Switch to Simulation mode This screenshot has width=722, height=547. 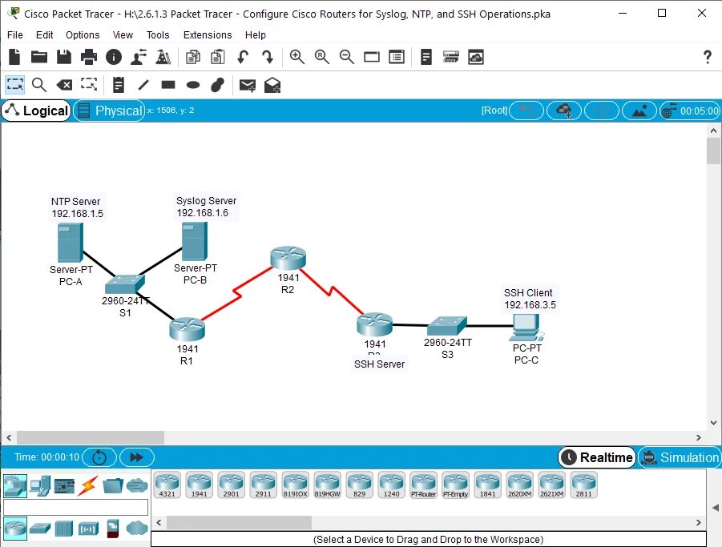(680, 457)
